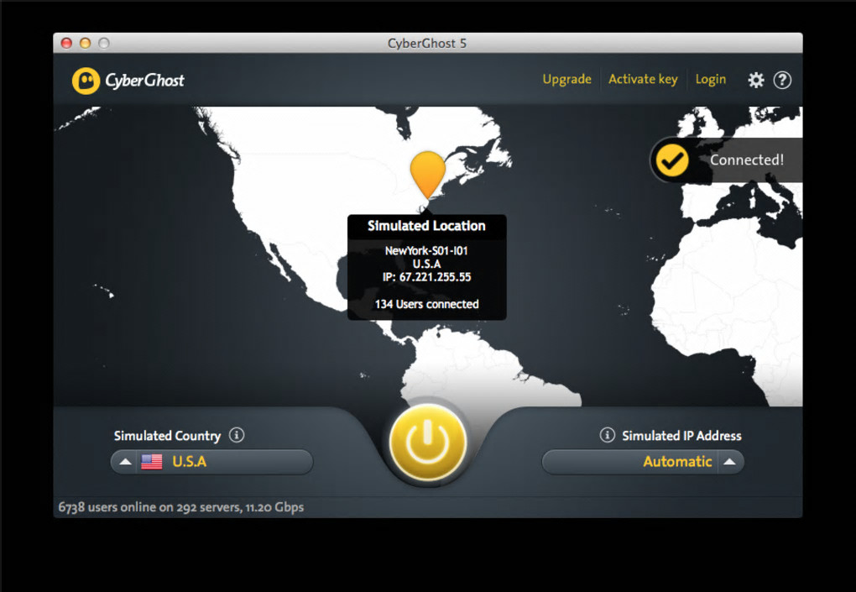Open help via the question mark icon
856x592 pixels.
click(x=782, y=81)
